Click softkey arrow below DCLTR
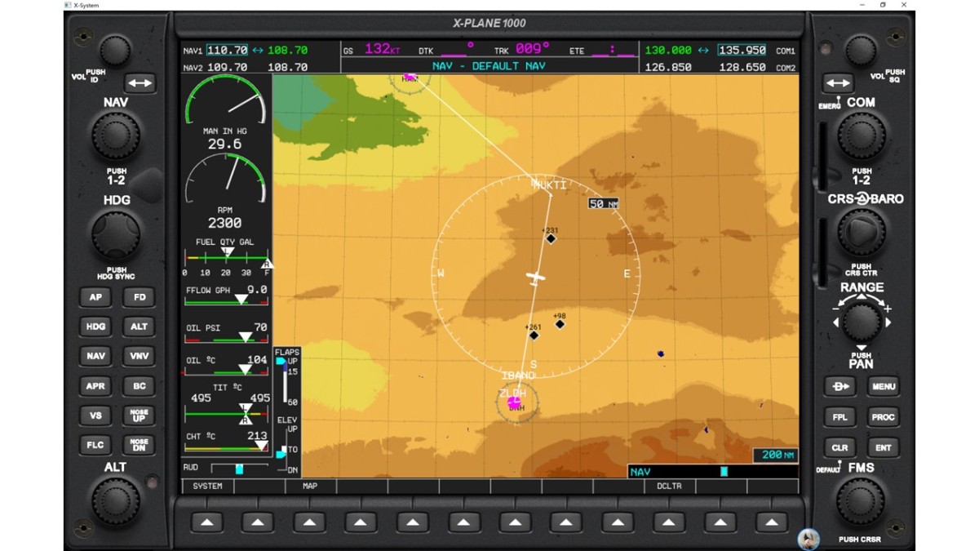The width and height of the screenshot is (979, 551). 669,522
